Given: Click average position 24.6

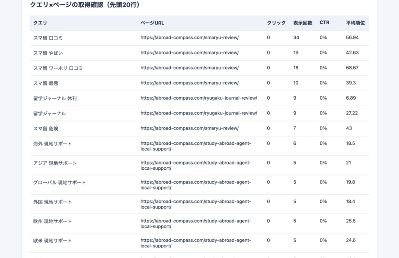Looking at the screenshot, I should [351, 240].
